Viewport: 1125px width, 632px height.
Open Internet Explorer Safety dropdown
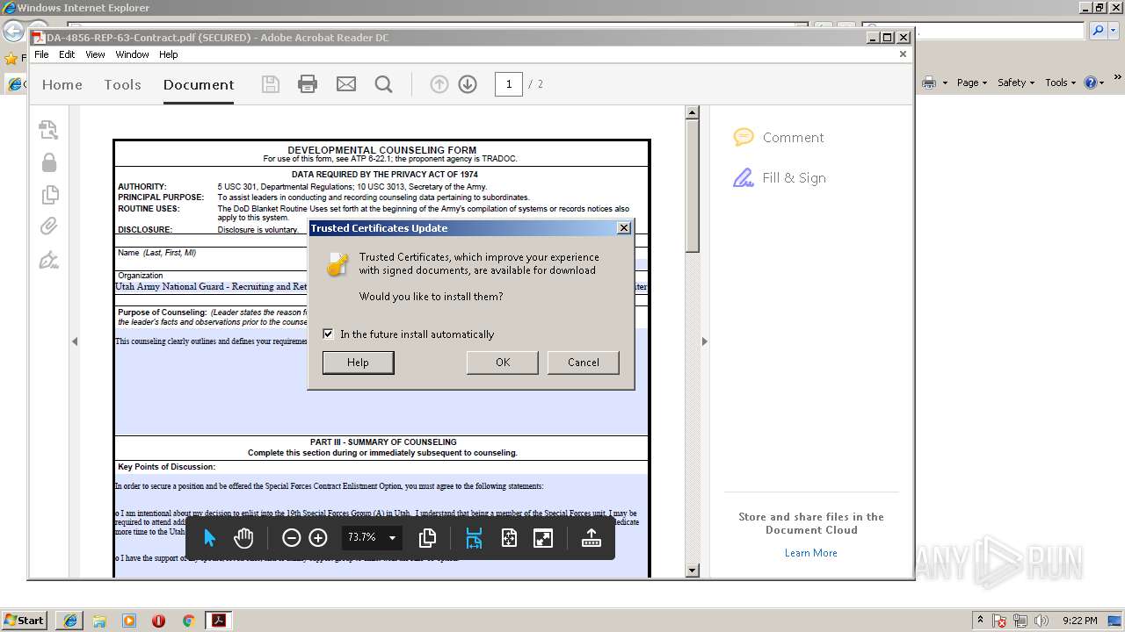coord(1017,83)
